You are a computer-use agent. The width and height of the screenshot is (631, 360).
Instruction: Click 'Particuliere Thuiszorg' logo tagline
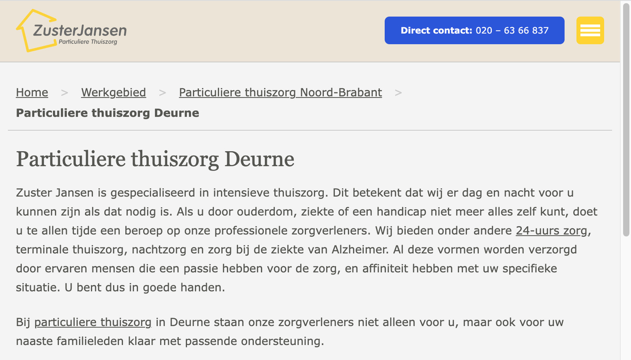click(88, 42)
